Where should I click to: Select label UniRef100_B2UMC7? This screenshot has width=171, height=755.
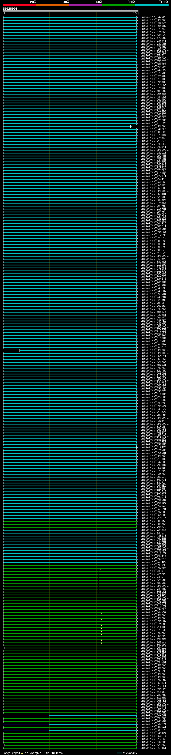click(153, 745)
